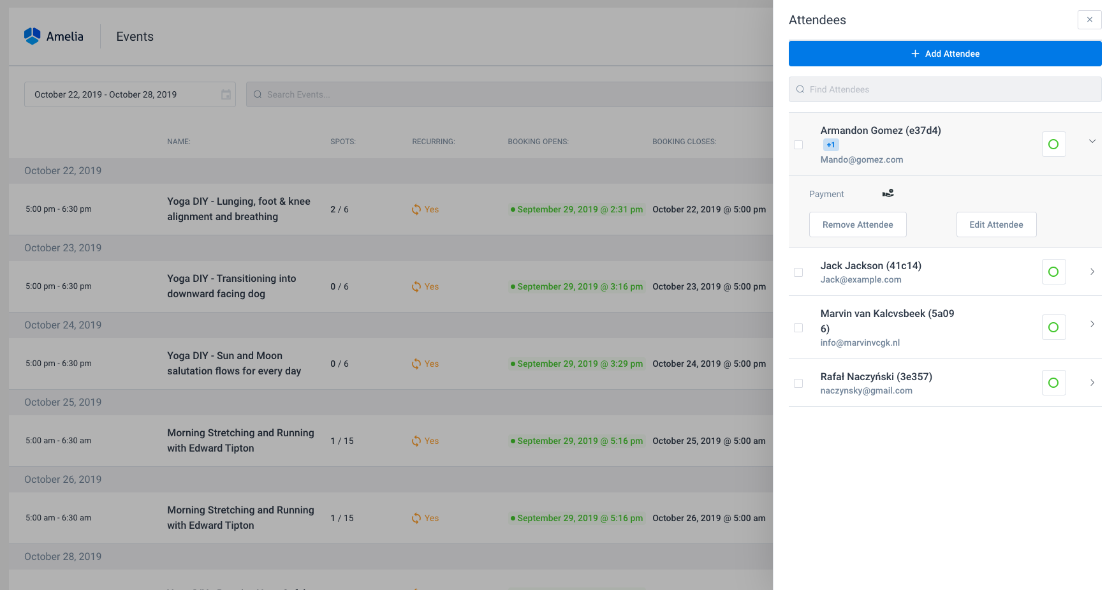Click the search icon inside Find Attendees field
The width and height of the screenshot is (1114, 590).
coord(800,89)
